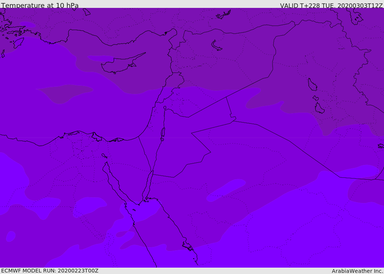Click the Dead Sea outline on map
Image resolution: width=384 pixels, height=274 pixels.
tap(163, 133)
